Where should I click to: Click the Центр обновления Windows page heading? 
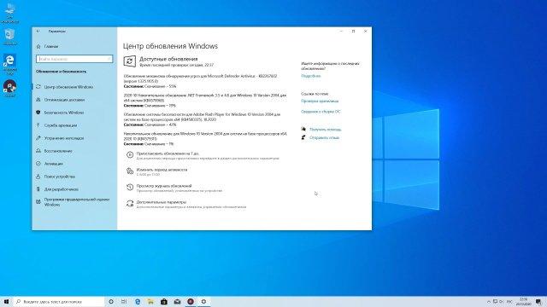[170, 46]
